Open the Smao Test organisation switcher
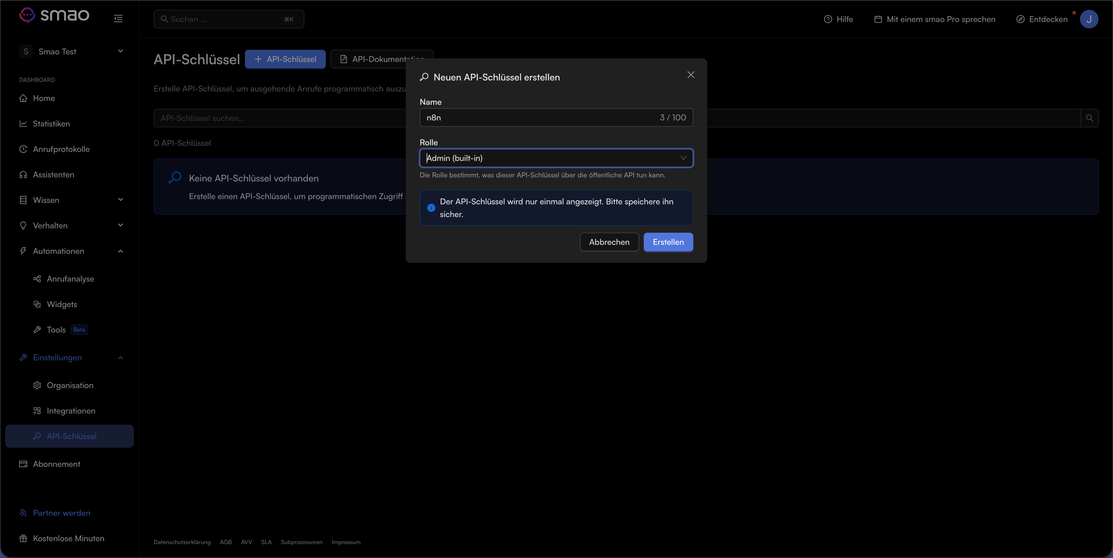 point(72,51)
